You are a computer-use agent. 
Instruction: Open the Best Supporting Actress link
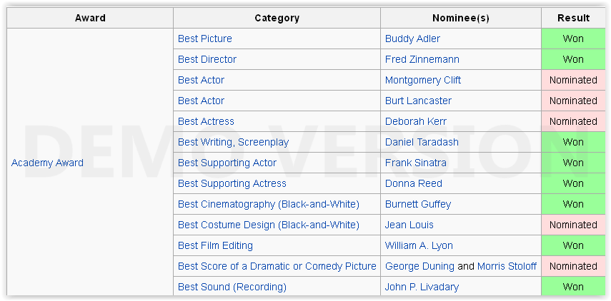coord(232,183)
